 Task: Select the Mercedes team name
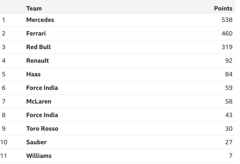point(40,20)
